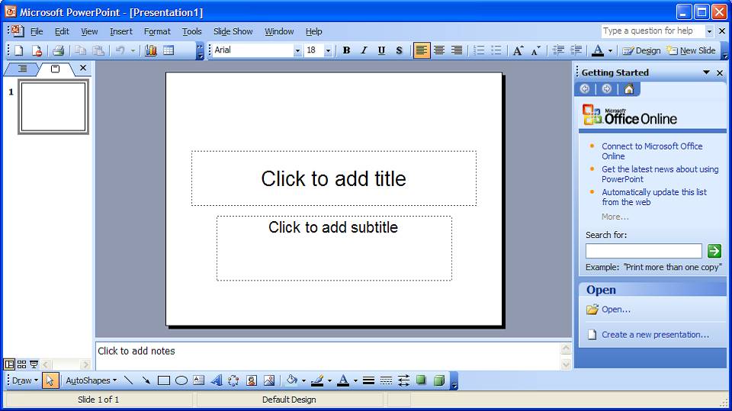Open the Arial font name dropdown
The height and width of the screenshot is (411, 732).
(297, 50)
